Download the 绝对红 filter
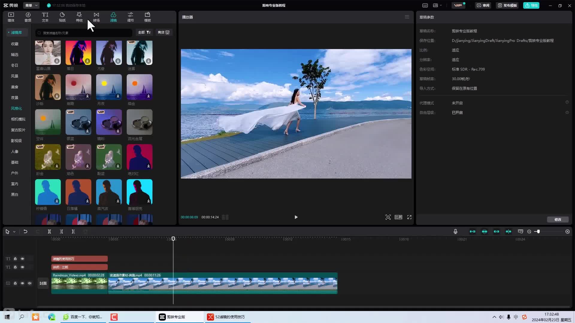Image resolution: width=575 pixels, height=323 pixels. coord(149,166)
